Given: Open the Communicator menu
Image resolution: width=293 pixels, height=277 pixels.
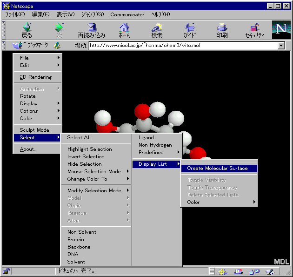Looking at the screenshot, I should (127, 14).
